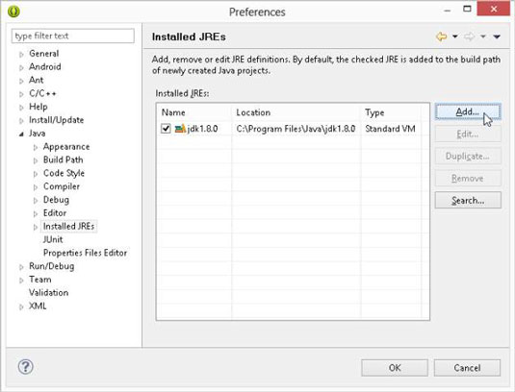Open the back history dropdown arrow

tap(455, 37)
